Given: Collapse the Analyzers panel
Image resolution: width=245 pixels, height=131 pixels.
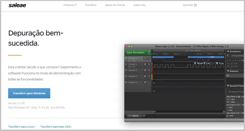Looking at the screenshot, I should click(228, 71).
